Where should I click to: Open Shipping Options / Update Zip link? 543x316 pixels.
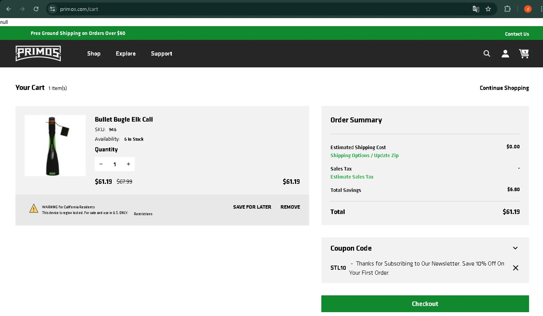click(x=365, y=155)
